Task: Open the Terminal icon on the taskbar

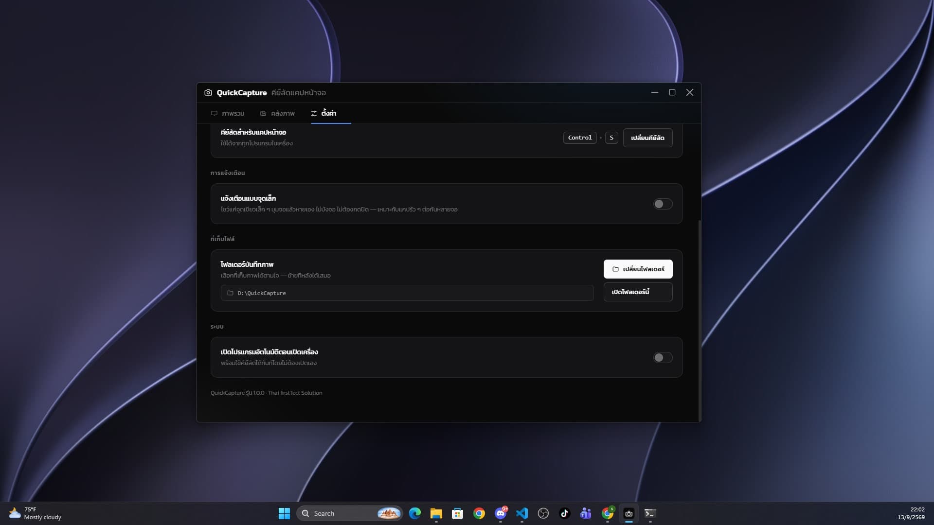Action: click(650, 513)
